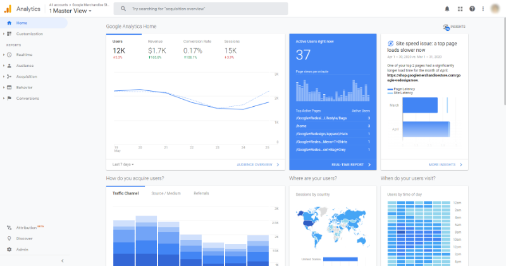Open the Audience Overview link
Image resolution: width=506 pixels, height=266 pixels.
click(258, 165)
